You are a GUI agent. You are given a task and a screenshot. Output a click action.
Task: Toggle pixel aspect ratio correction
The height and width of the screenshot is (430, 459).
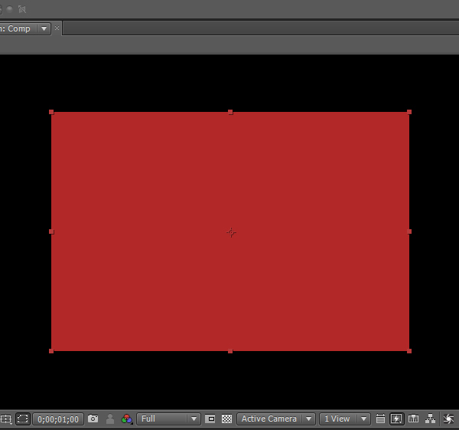(380, 419)
